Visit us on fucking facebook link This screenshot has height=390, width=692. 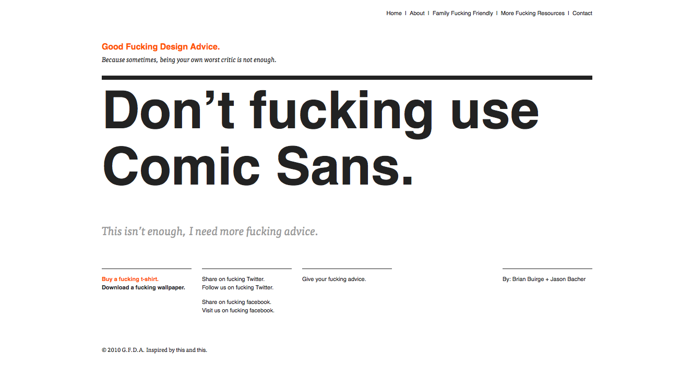(x=238, y=311)
